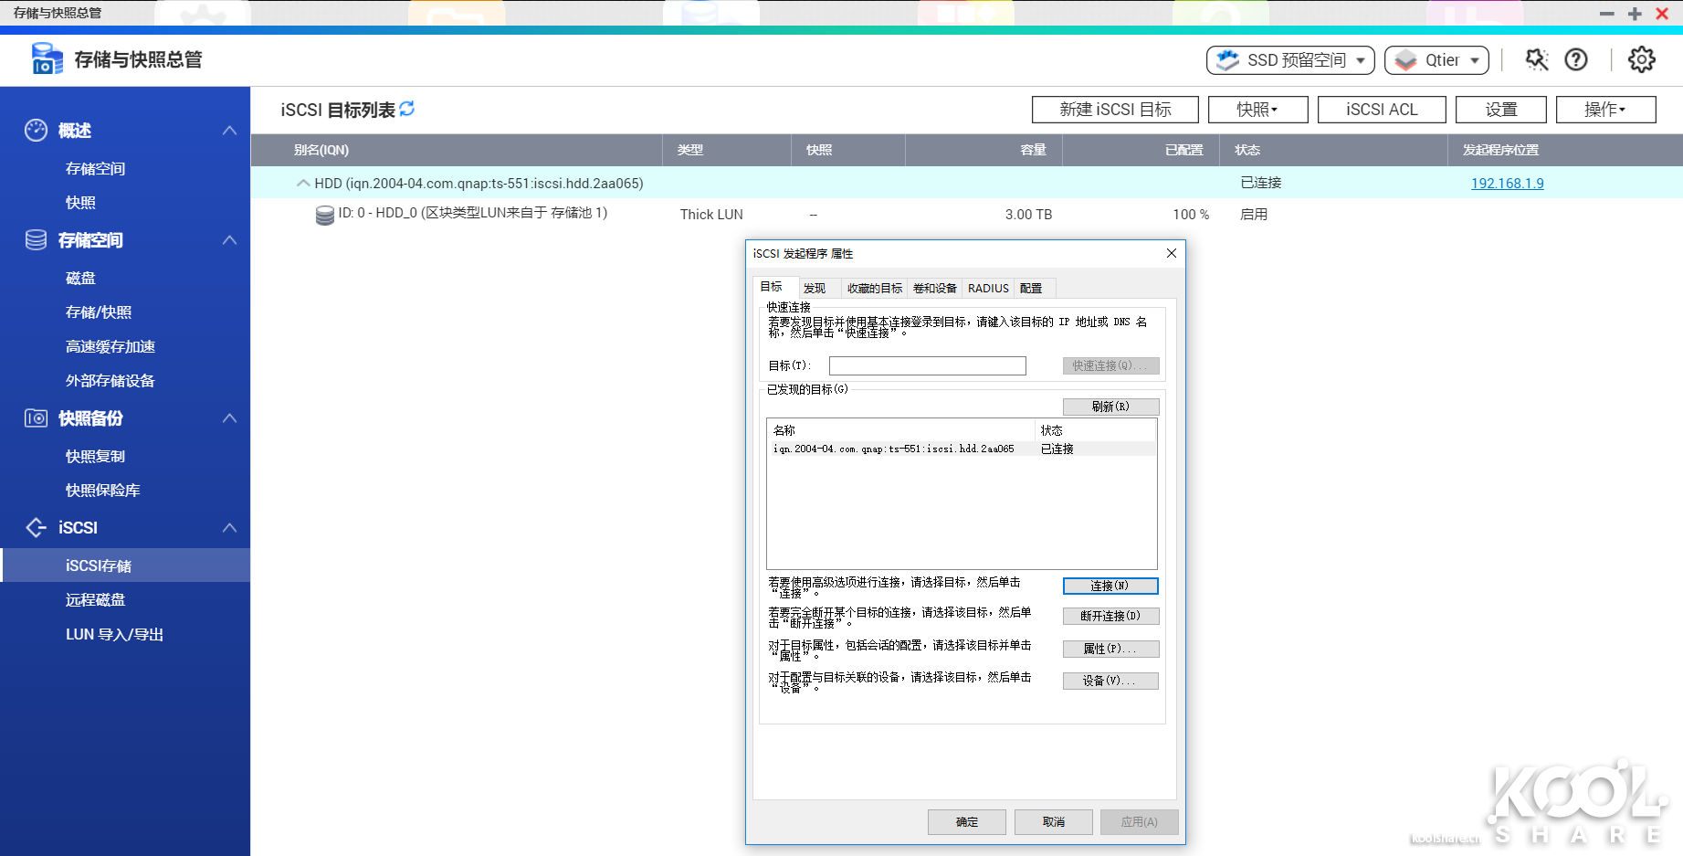Switch to the RADIUS tab

pyautogui.click(x=988, y=289)
